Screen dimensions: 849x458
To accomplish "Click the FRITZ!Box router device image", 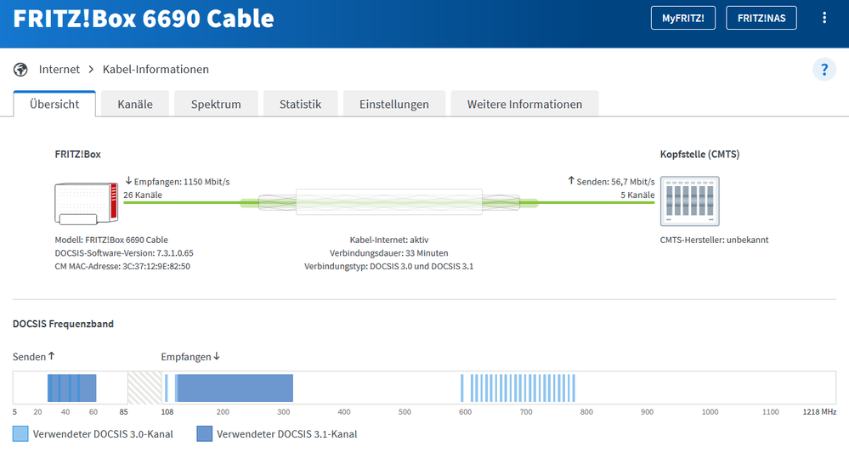I will point(86,203).
